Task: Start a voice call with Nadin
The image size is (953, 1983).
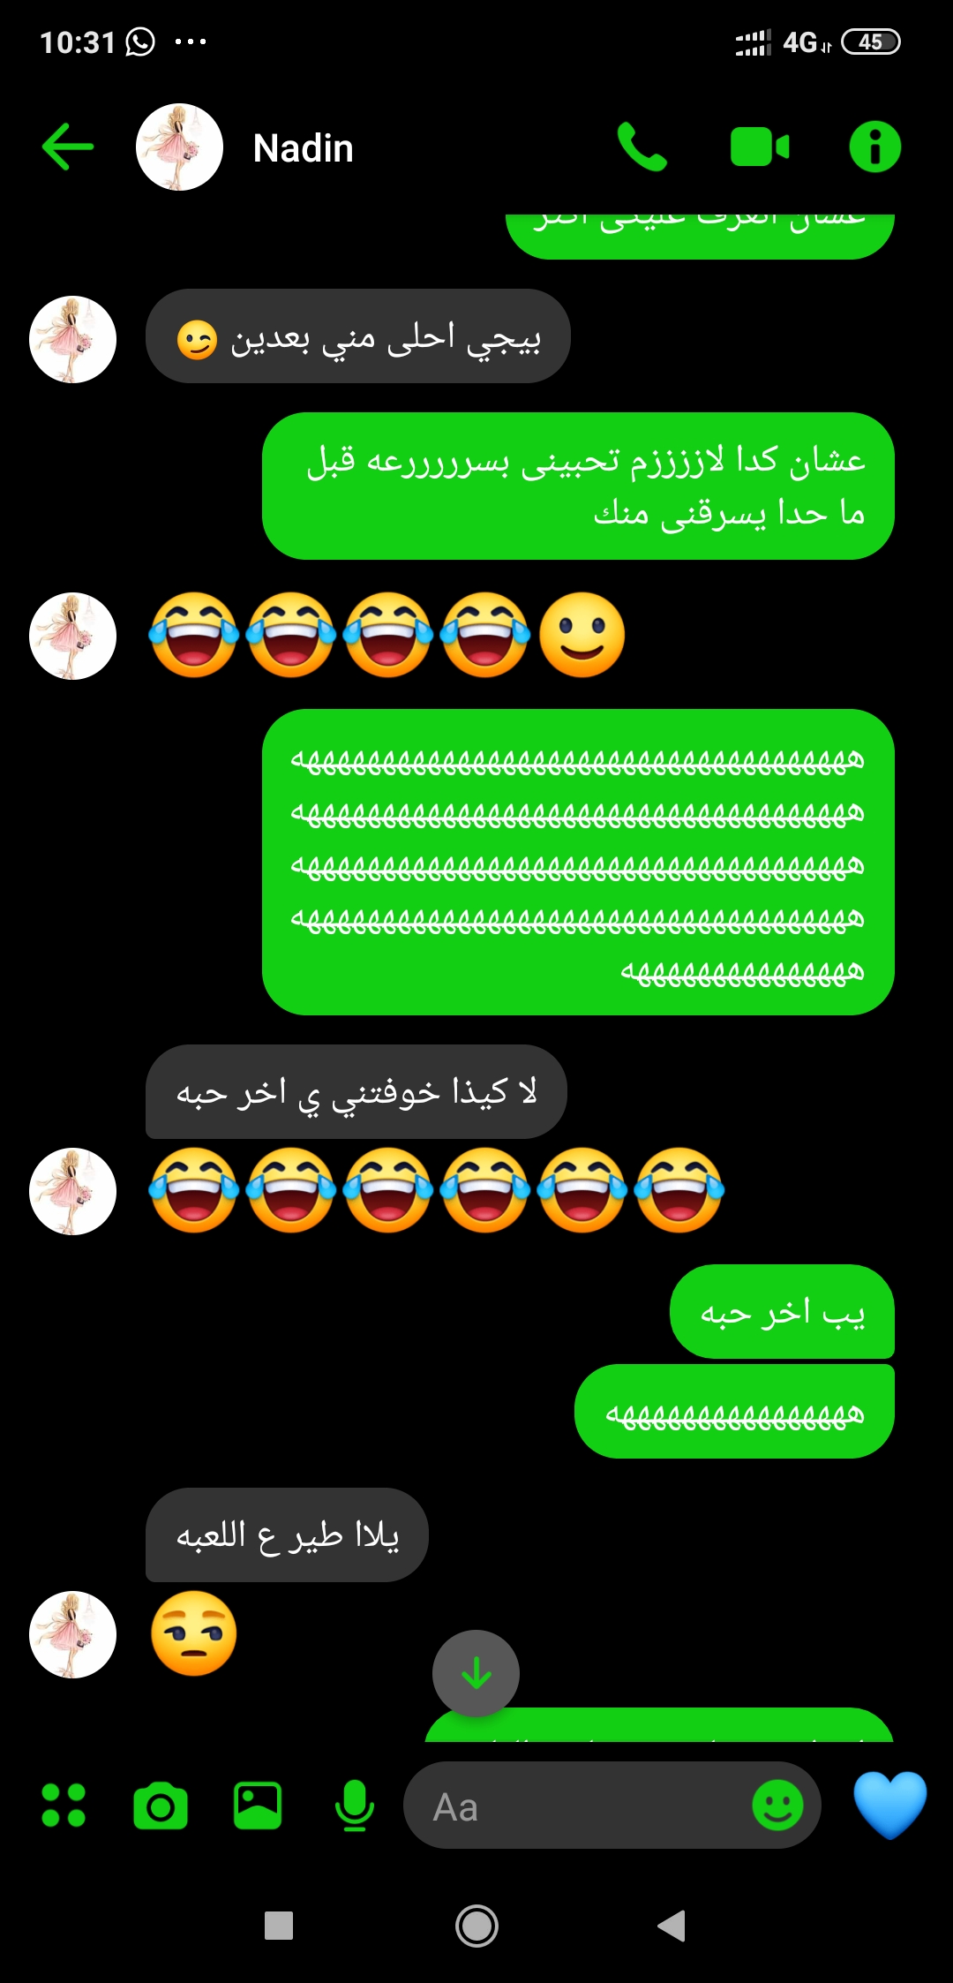Action: tap(642, 147)
